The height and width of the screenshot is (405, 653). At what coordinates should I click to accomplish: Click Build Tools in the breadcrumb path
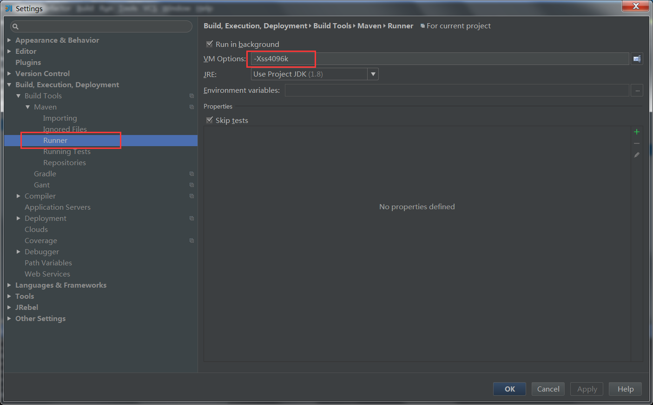[x=332, y=26]
